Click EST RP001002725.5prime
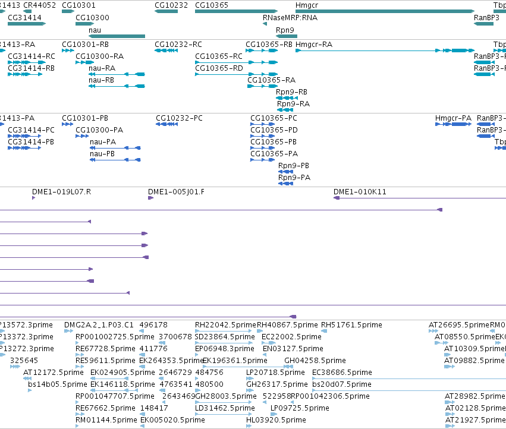Image resolution: width=506 pixels, height=429 pixels. (115, 337)
